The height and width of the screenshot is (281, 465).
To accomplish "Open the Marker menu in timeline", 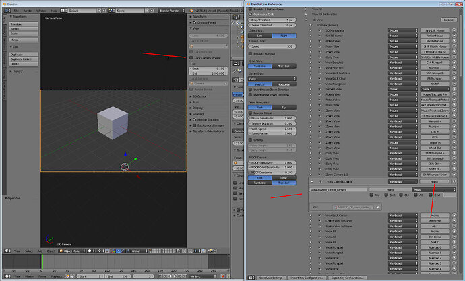I will click(30, 276).
